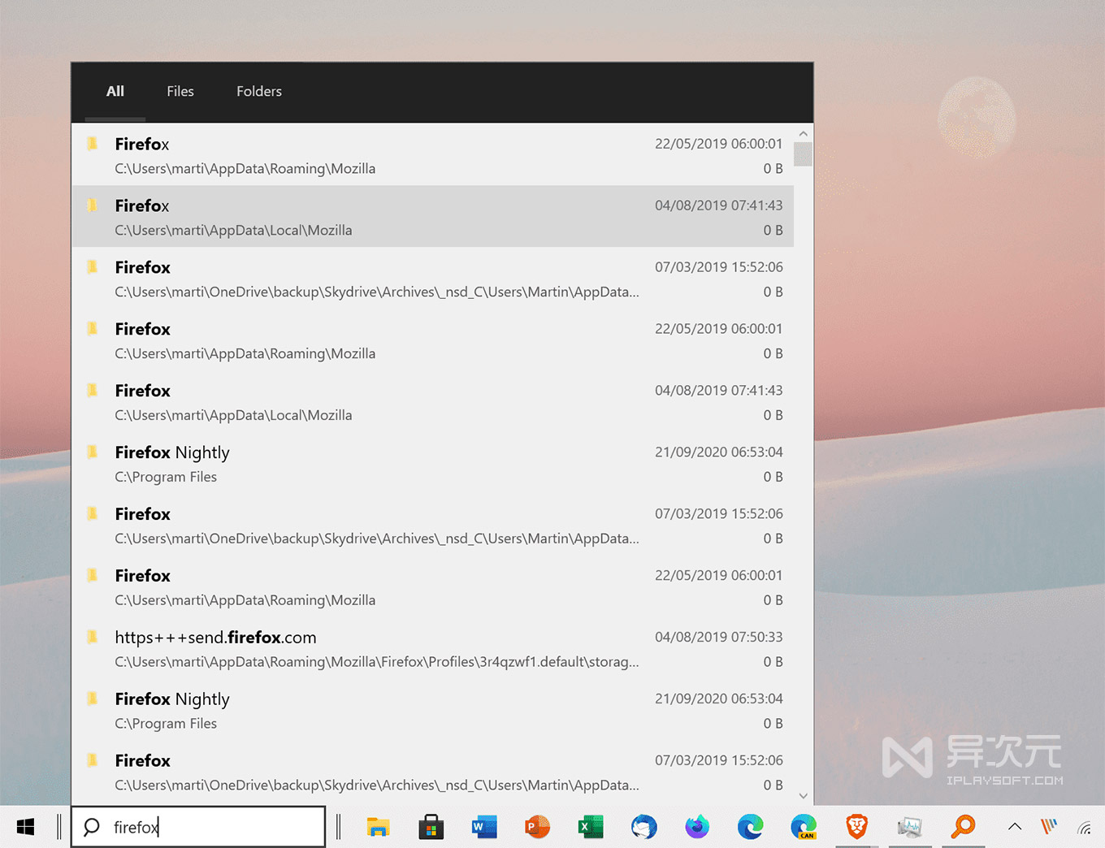Select the All results tab
This screenshot has width=1105, height=848.
coord(115,91)
